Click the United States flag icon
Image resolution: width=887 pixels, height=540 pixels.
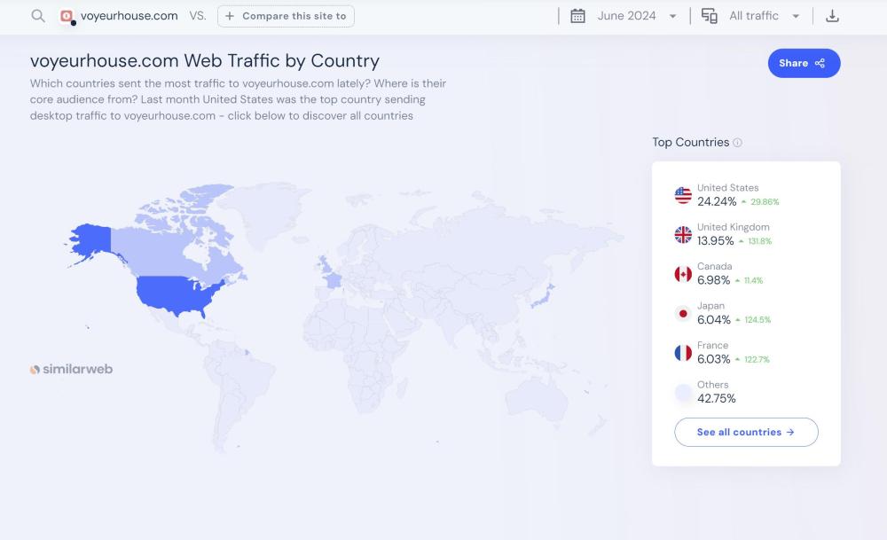683,195
